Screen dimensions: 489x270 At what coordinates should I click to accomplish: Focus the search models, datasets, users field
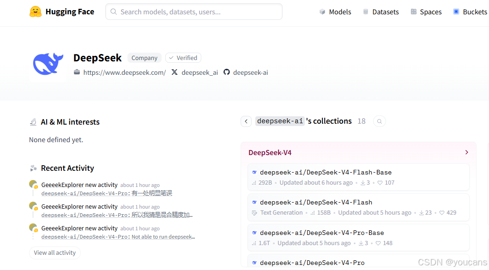(193, 12)
